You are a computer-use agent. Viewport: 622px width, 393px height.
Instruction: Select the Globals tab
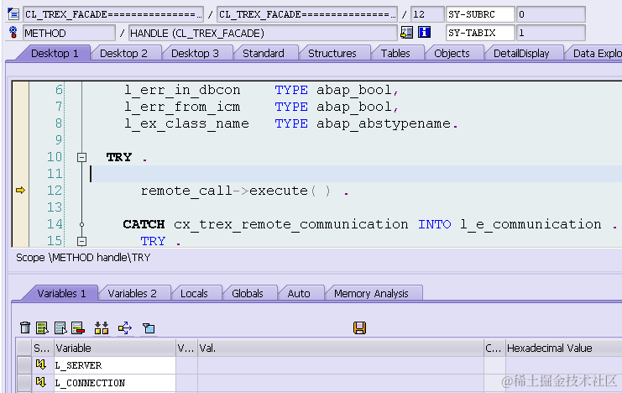(248, 293)
